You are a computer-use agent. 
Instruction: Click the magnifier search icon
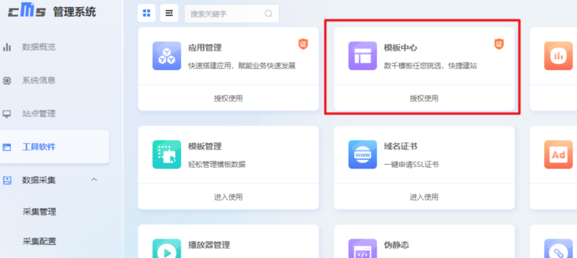point(268,14)
